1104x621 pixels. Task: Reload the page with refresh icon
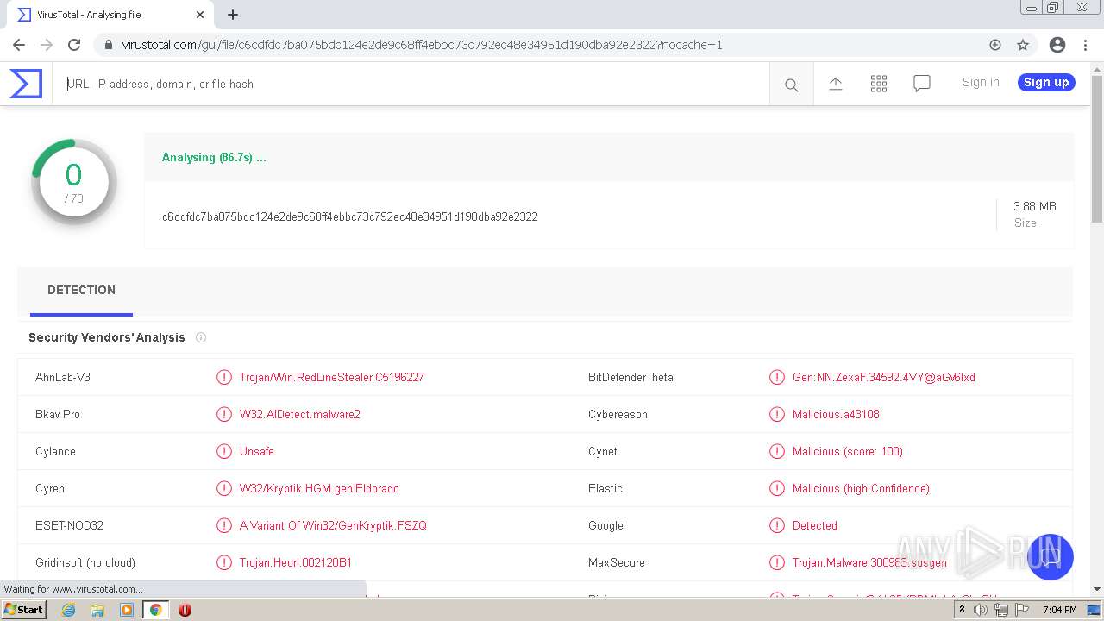[x=74, y=45]
